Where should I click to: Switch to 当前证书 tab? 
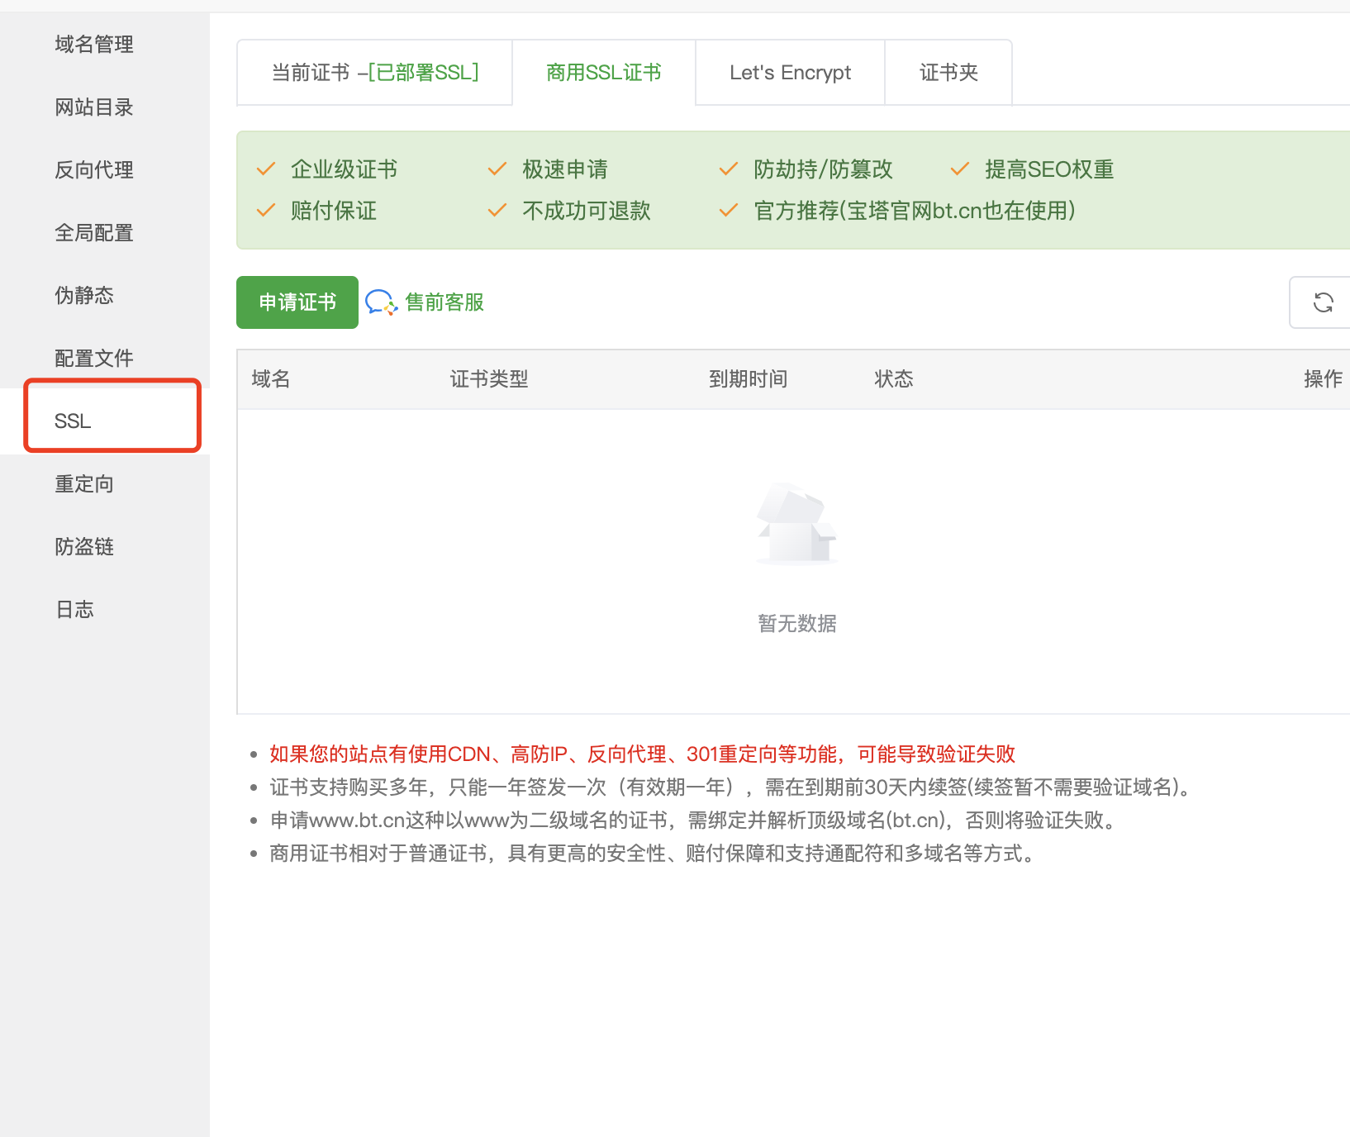(374, 73)
